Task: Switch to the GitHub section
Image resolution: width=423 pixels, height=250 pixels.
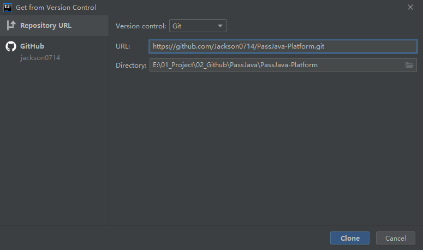Action: 32,46
